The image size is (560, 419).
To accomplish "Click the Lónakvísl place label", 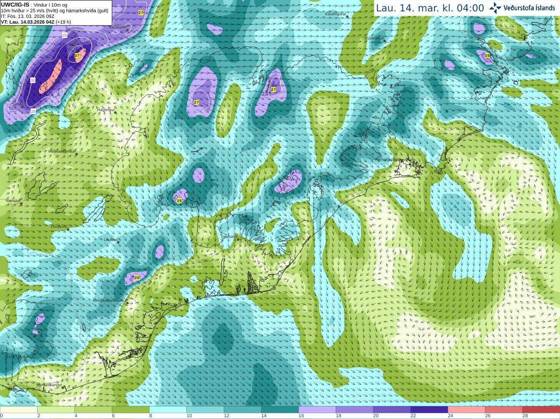I will click(x=59, y=227).
